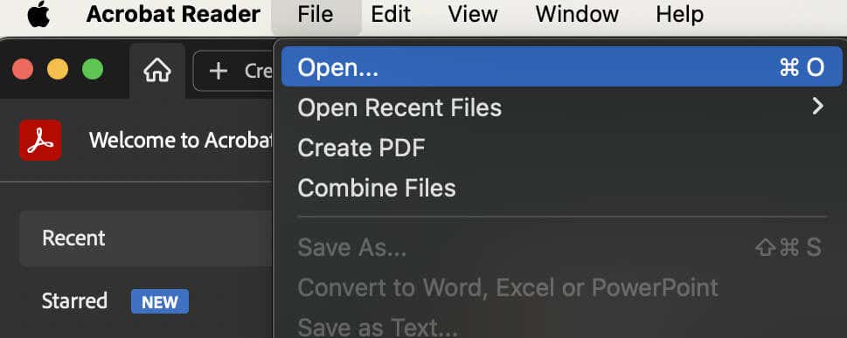Open the Apple menu
This screenshot has width=847, height=338.
[38, 15]
